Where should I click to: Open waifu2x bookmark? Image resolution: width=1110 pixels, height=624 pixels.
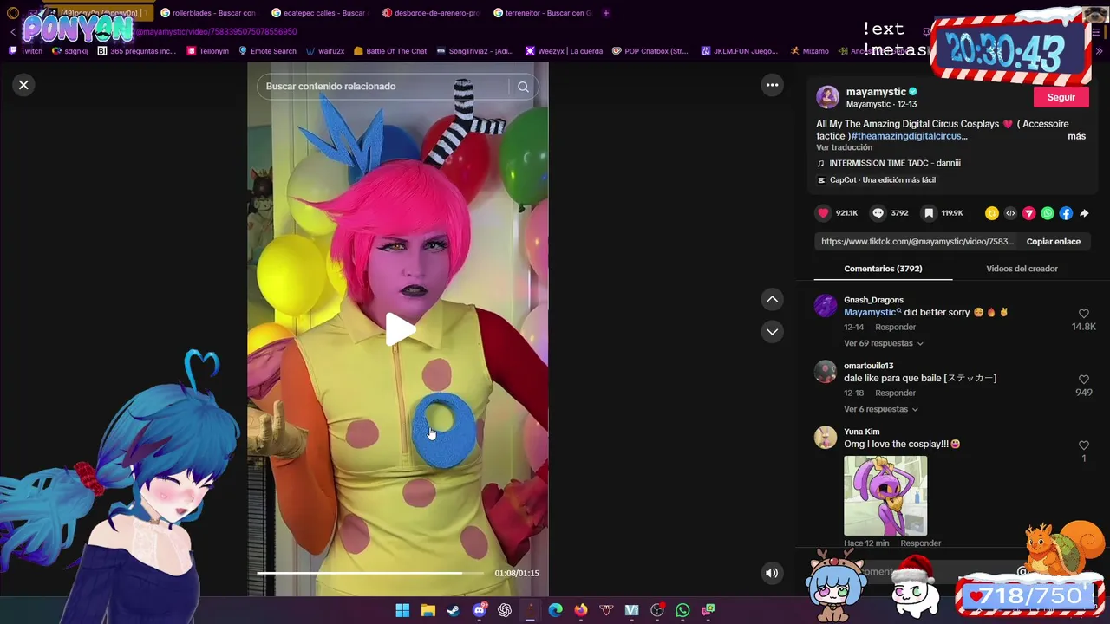tap(325, 51)
